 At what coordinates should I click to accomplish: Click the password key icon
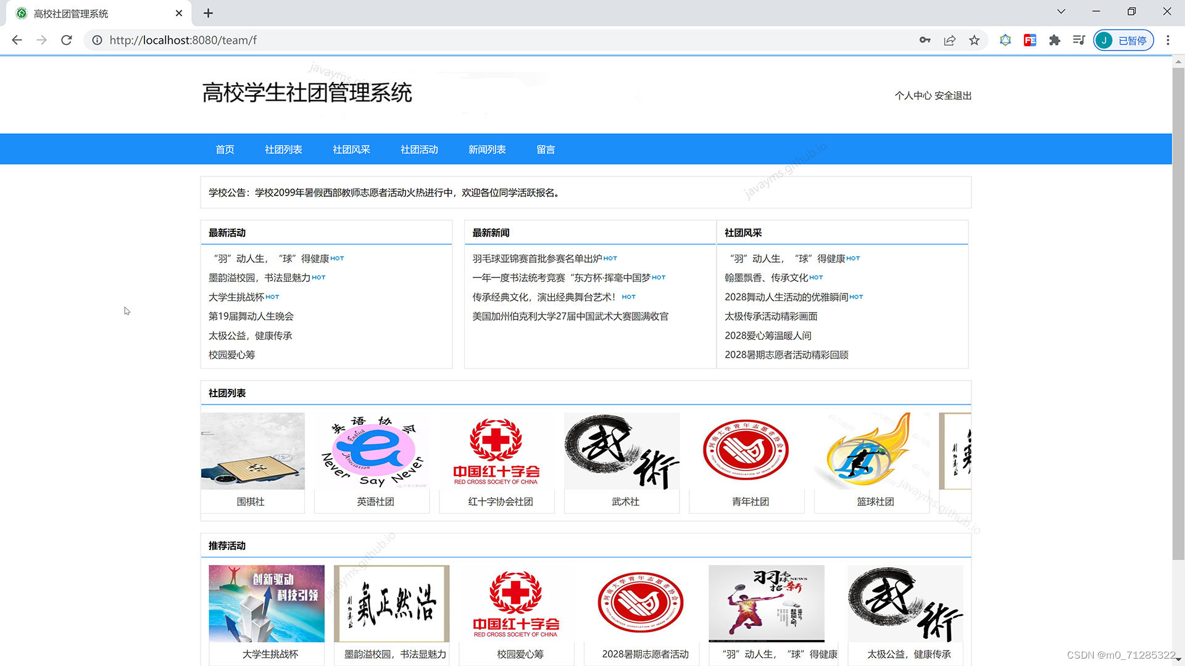click(x=925, y=40)
